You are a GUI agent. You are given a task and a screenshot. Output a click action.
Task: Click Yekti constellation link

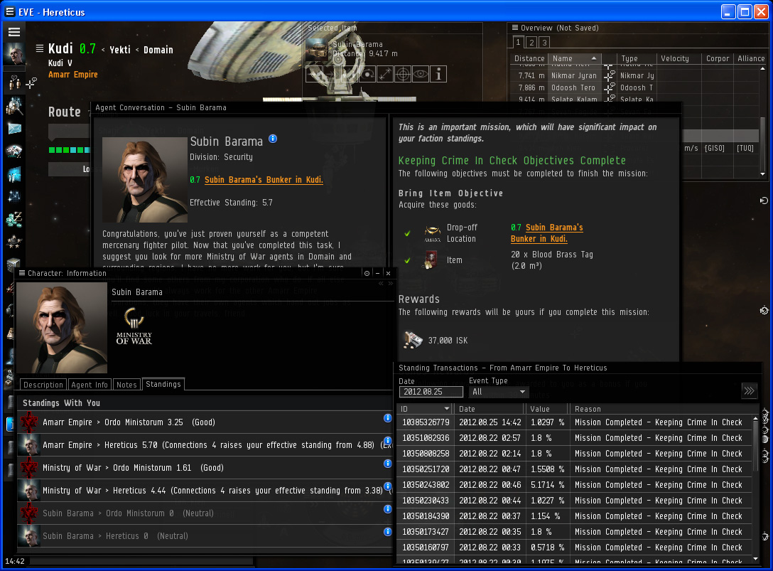tap(120, 50)
